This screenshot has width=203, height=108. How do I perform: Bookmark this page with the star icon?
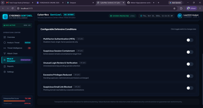(x=174, y=8)
